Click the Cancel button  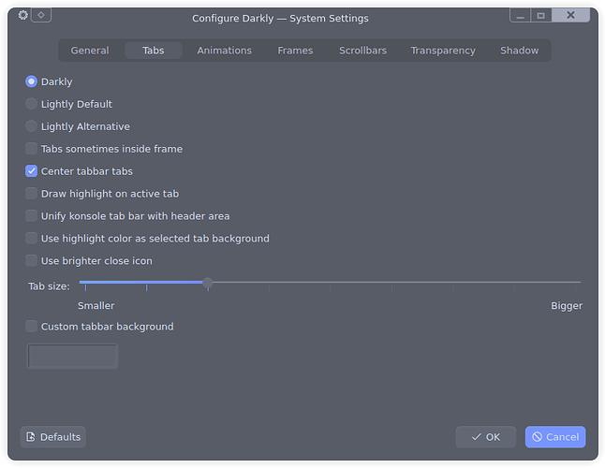tap(555, 437)
